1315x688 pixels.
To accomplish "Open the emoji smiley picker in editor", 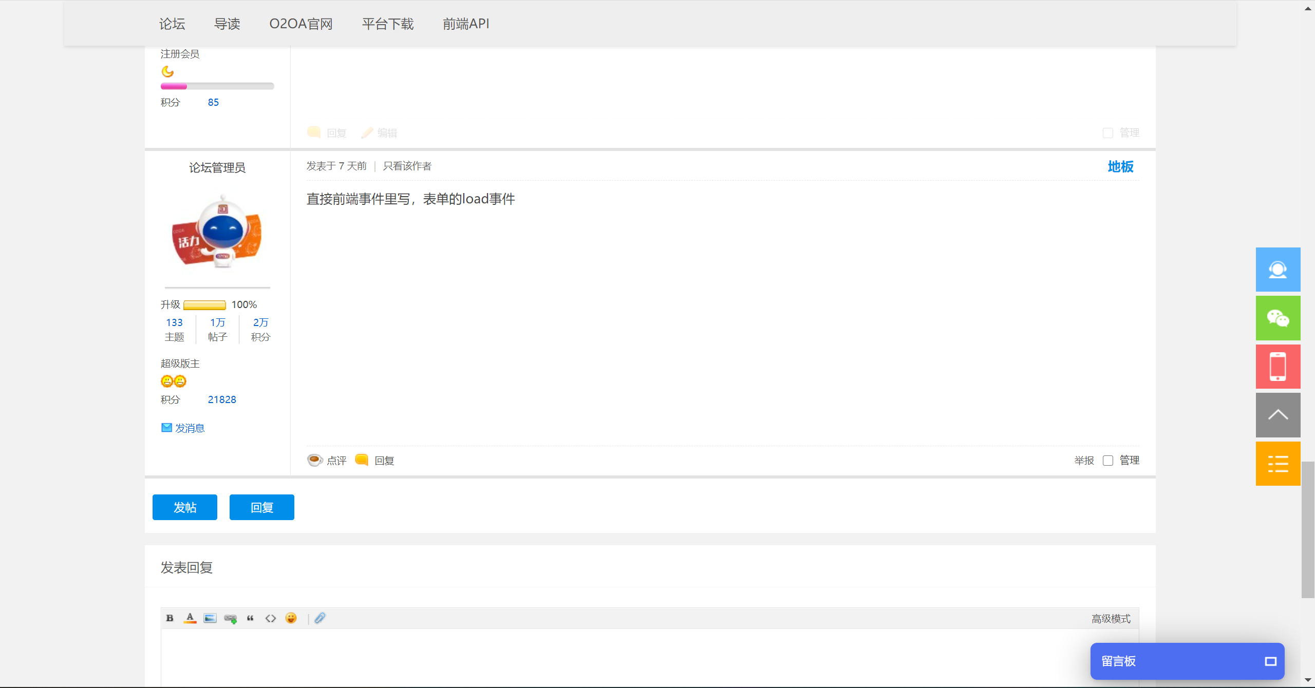I will coord(291,618).
